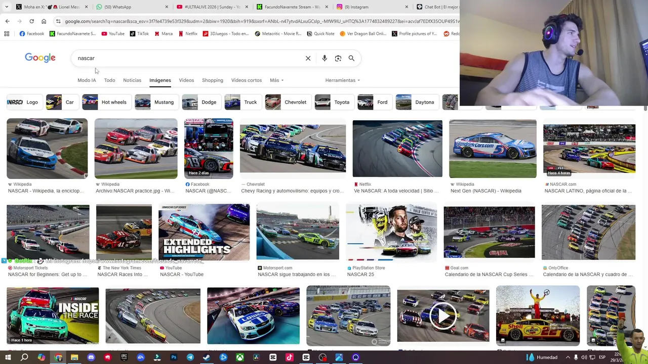
Task: Launch Discord from the taskbar
Action: click(x=91, y=357)
